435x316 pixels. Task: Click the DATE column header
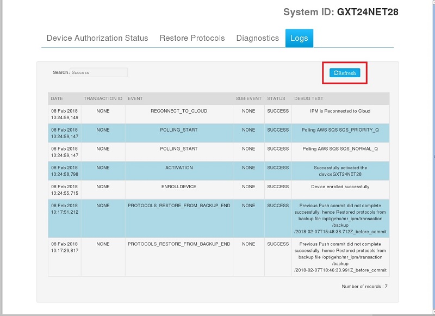click(x=57, y=99)
